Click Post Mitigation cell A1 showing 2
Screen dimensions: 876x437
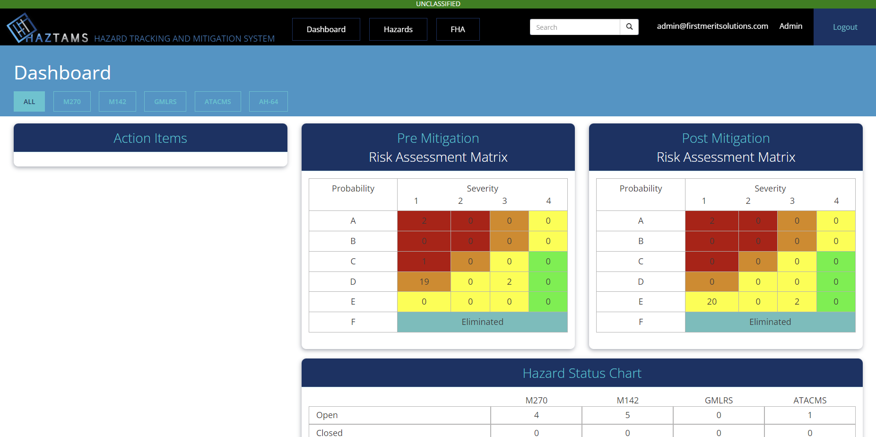click(x=712, y=221)
